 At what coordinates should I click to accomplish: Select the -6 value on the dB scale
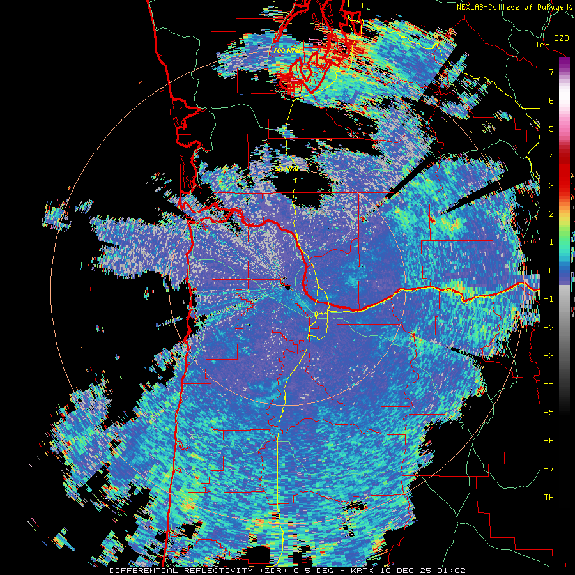(549, 440)
